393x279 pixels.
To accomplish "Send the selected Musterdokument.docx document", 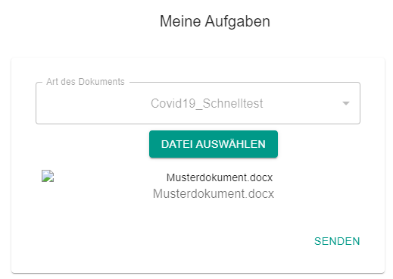I will (x=337, y=241).
